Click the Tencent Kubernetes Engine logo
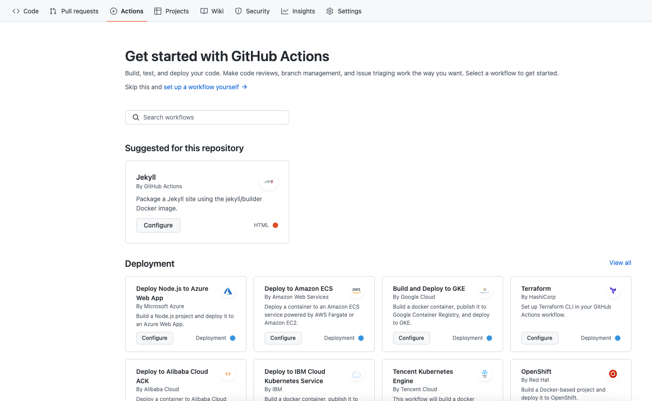The image size is (652, 401). (484, 374)
